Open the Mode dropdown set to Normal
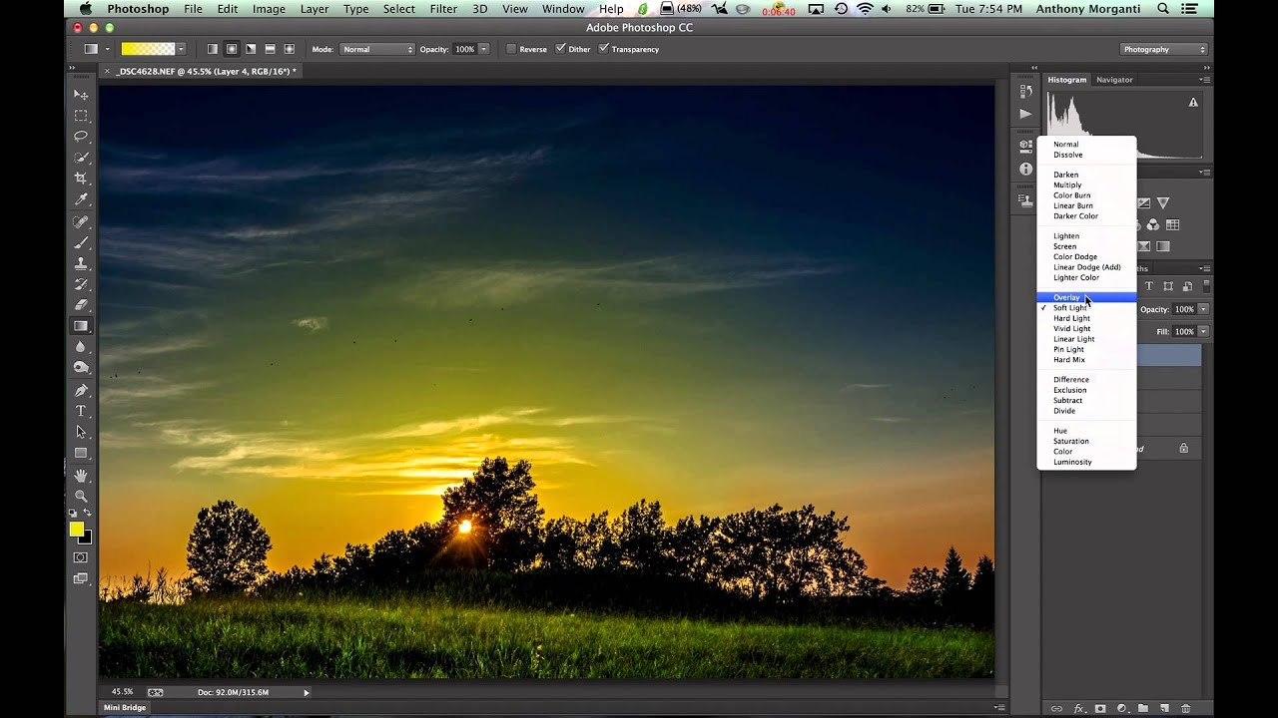This screenshot has height=718, width=1278. (376, 49)
